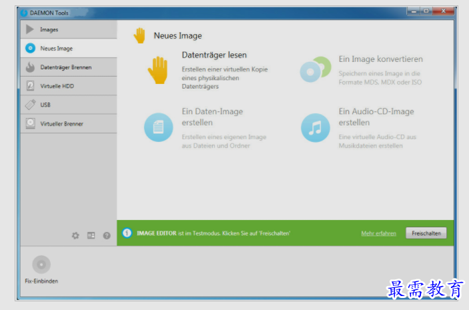The height and width of the screenshot is (310, 469).
Task: Click the flame icon for Datenträger Brennen
Action: pos(30,67)
